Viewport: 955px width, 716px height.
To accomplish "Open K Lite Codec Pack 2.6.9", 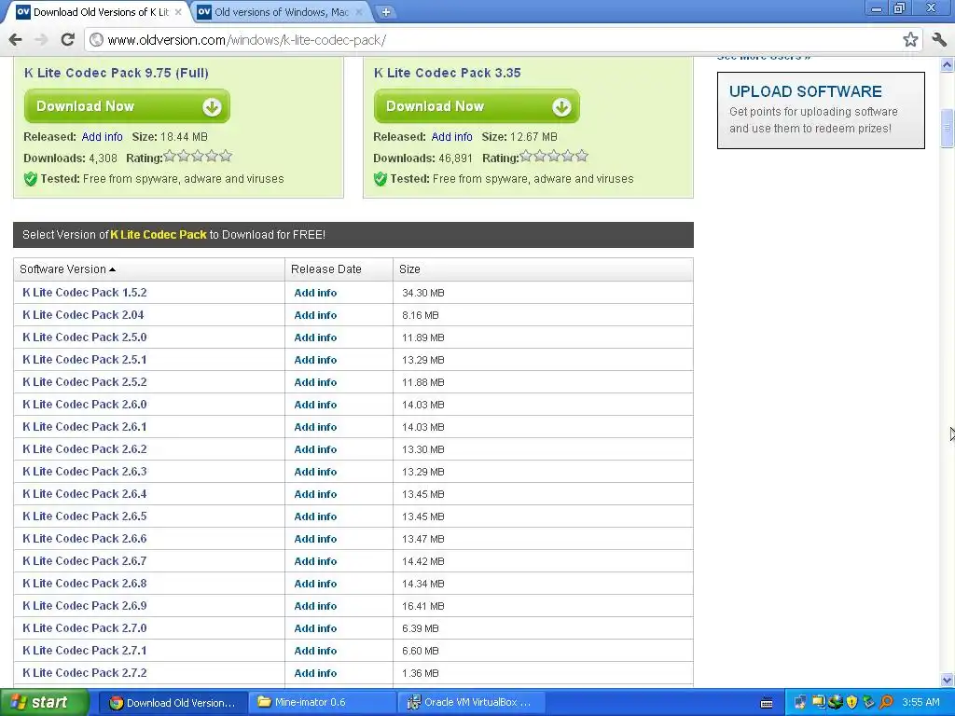I will [85, 606].
